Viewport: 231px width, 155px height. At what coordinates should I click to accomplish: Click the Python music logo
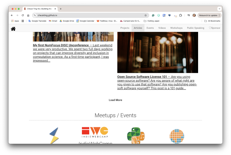click(136, 135)
